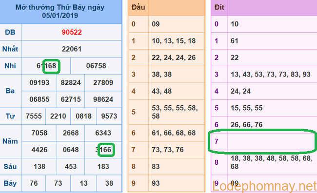The width and height of the screenshot is (317, 193).
Task: Click the Năm prize number 4426
Action: coord(40,150)
